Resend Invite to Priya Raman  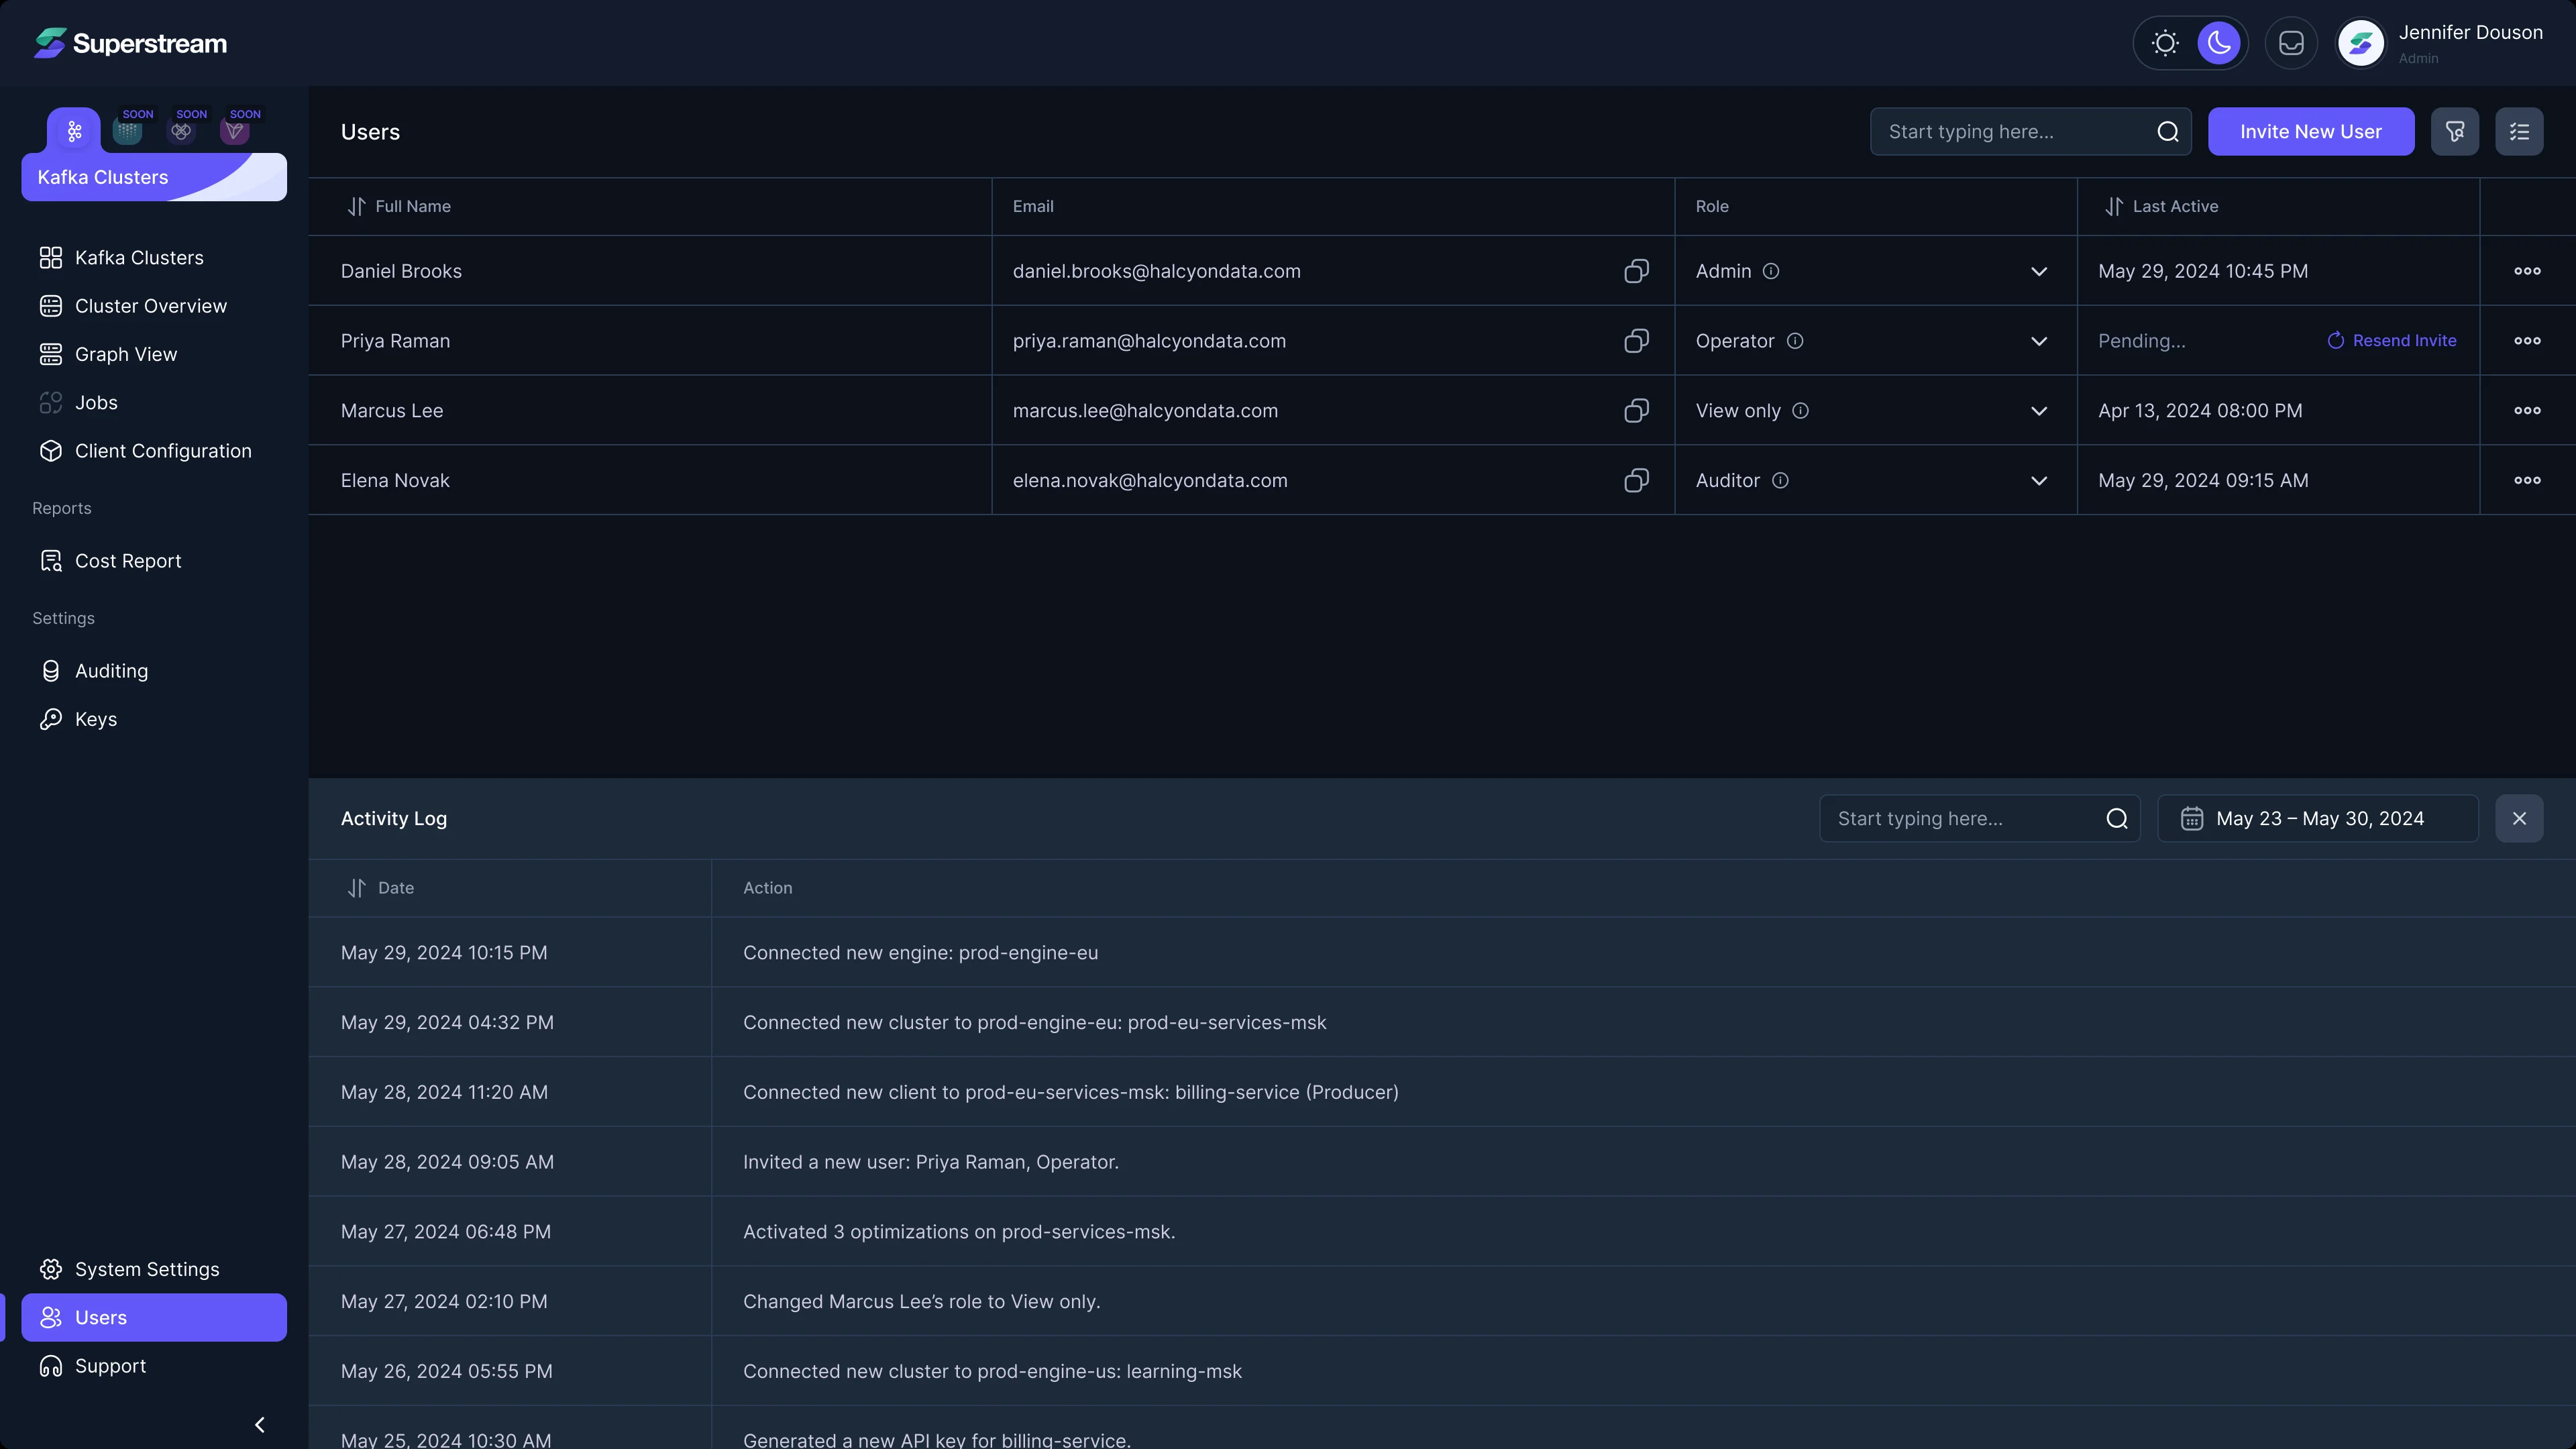click(x=2391, y=341)
